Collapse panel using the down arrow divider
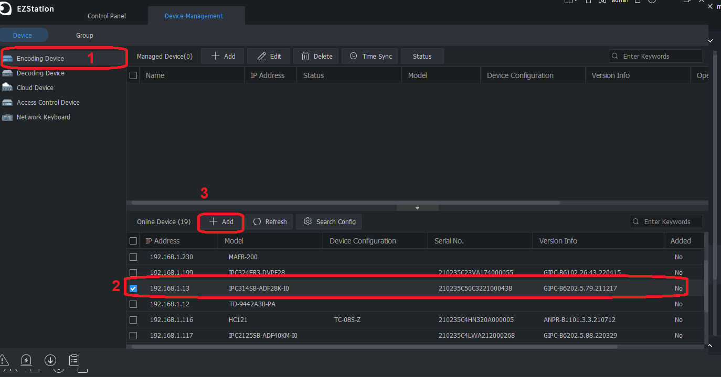Image resolution: width=721 pixels, height=377 pixels. coord(417,208)
